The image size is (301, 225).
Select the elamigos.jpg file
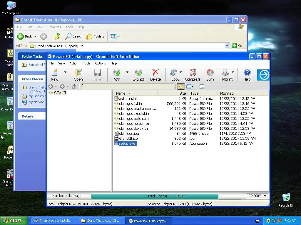129,133
